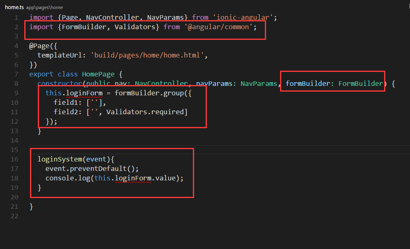This screenshot has height=249, width=410.
Task: Click event.preventDefault on line 17
Action: click(86, 169)
